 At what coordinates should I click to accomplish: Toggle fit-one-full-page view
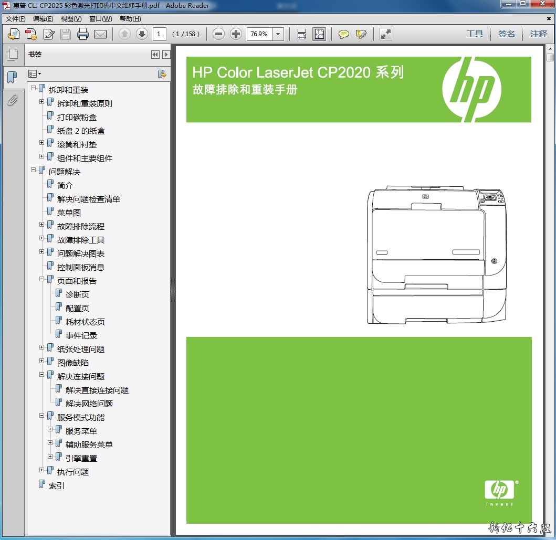pos(319,34)
